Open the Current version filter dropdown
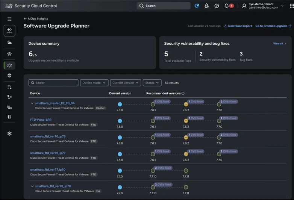Viewport: 294px width, 200px height. (126, 83)
